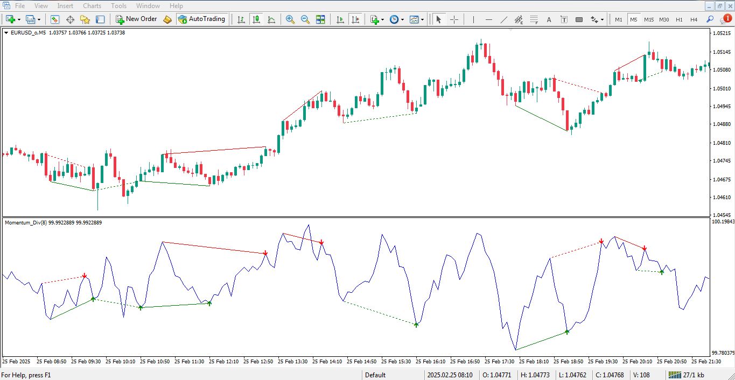Screen dimensions: 735x380
Task: Draw a Fibonacci retracement
Action: 534,19
